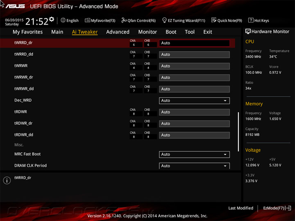Click the MyFavorite(F3) label
The width and height of the screenshot is (295, 221).
click(103, 20)
